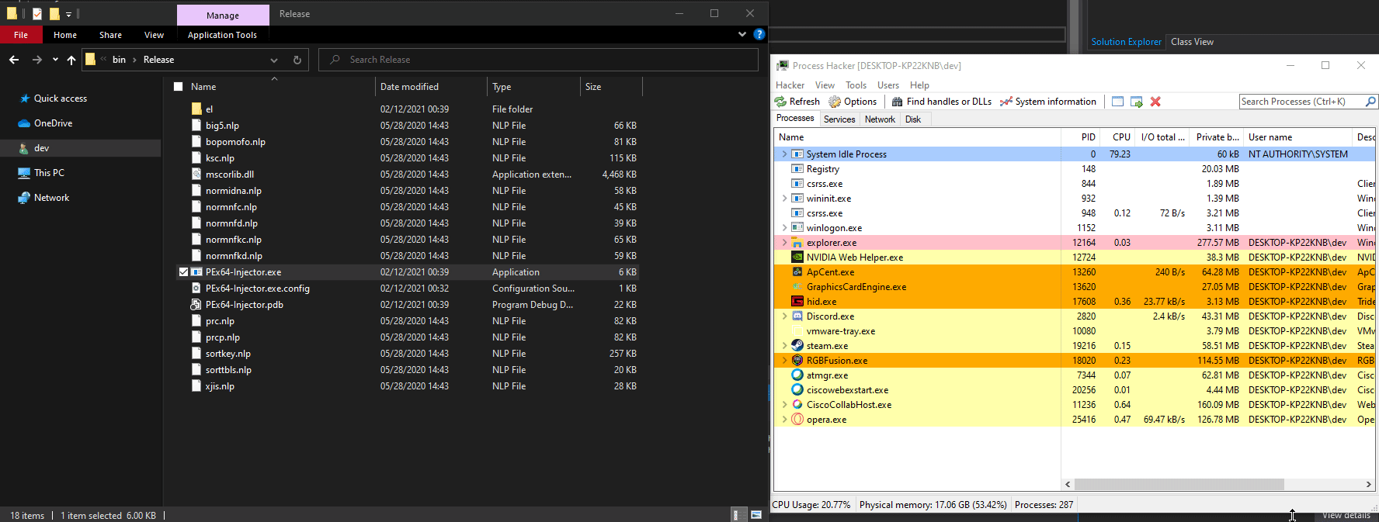Click the PEx64-Injector.pdb file icon
Image resolution: width=1379 pixels, height=522 pixels.
(x=196, y=305)
